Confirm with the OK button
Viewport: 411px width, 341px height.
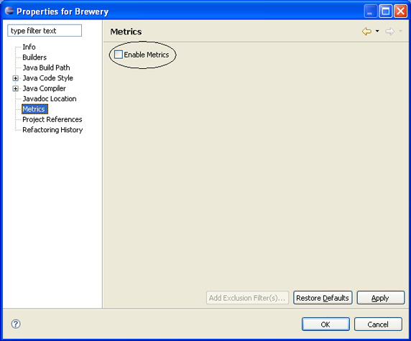(x=325, y=324)
